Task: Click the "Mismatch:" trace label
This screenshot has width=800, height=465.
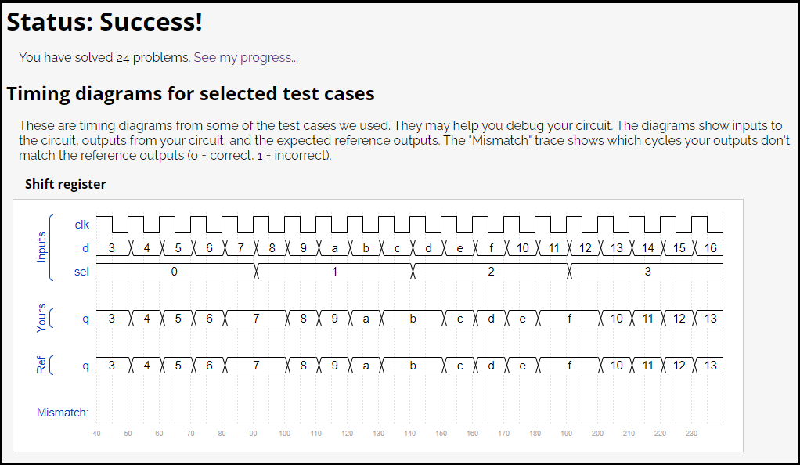Action: point(63,413)
